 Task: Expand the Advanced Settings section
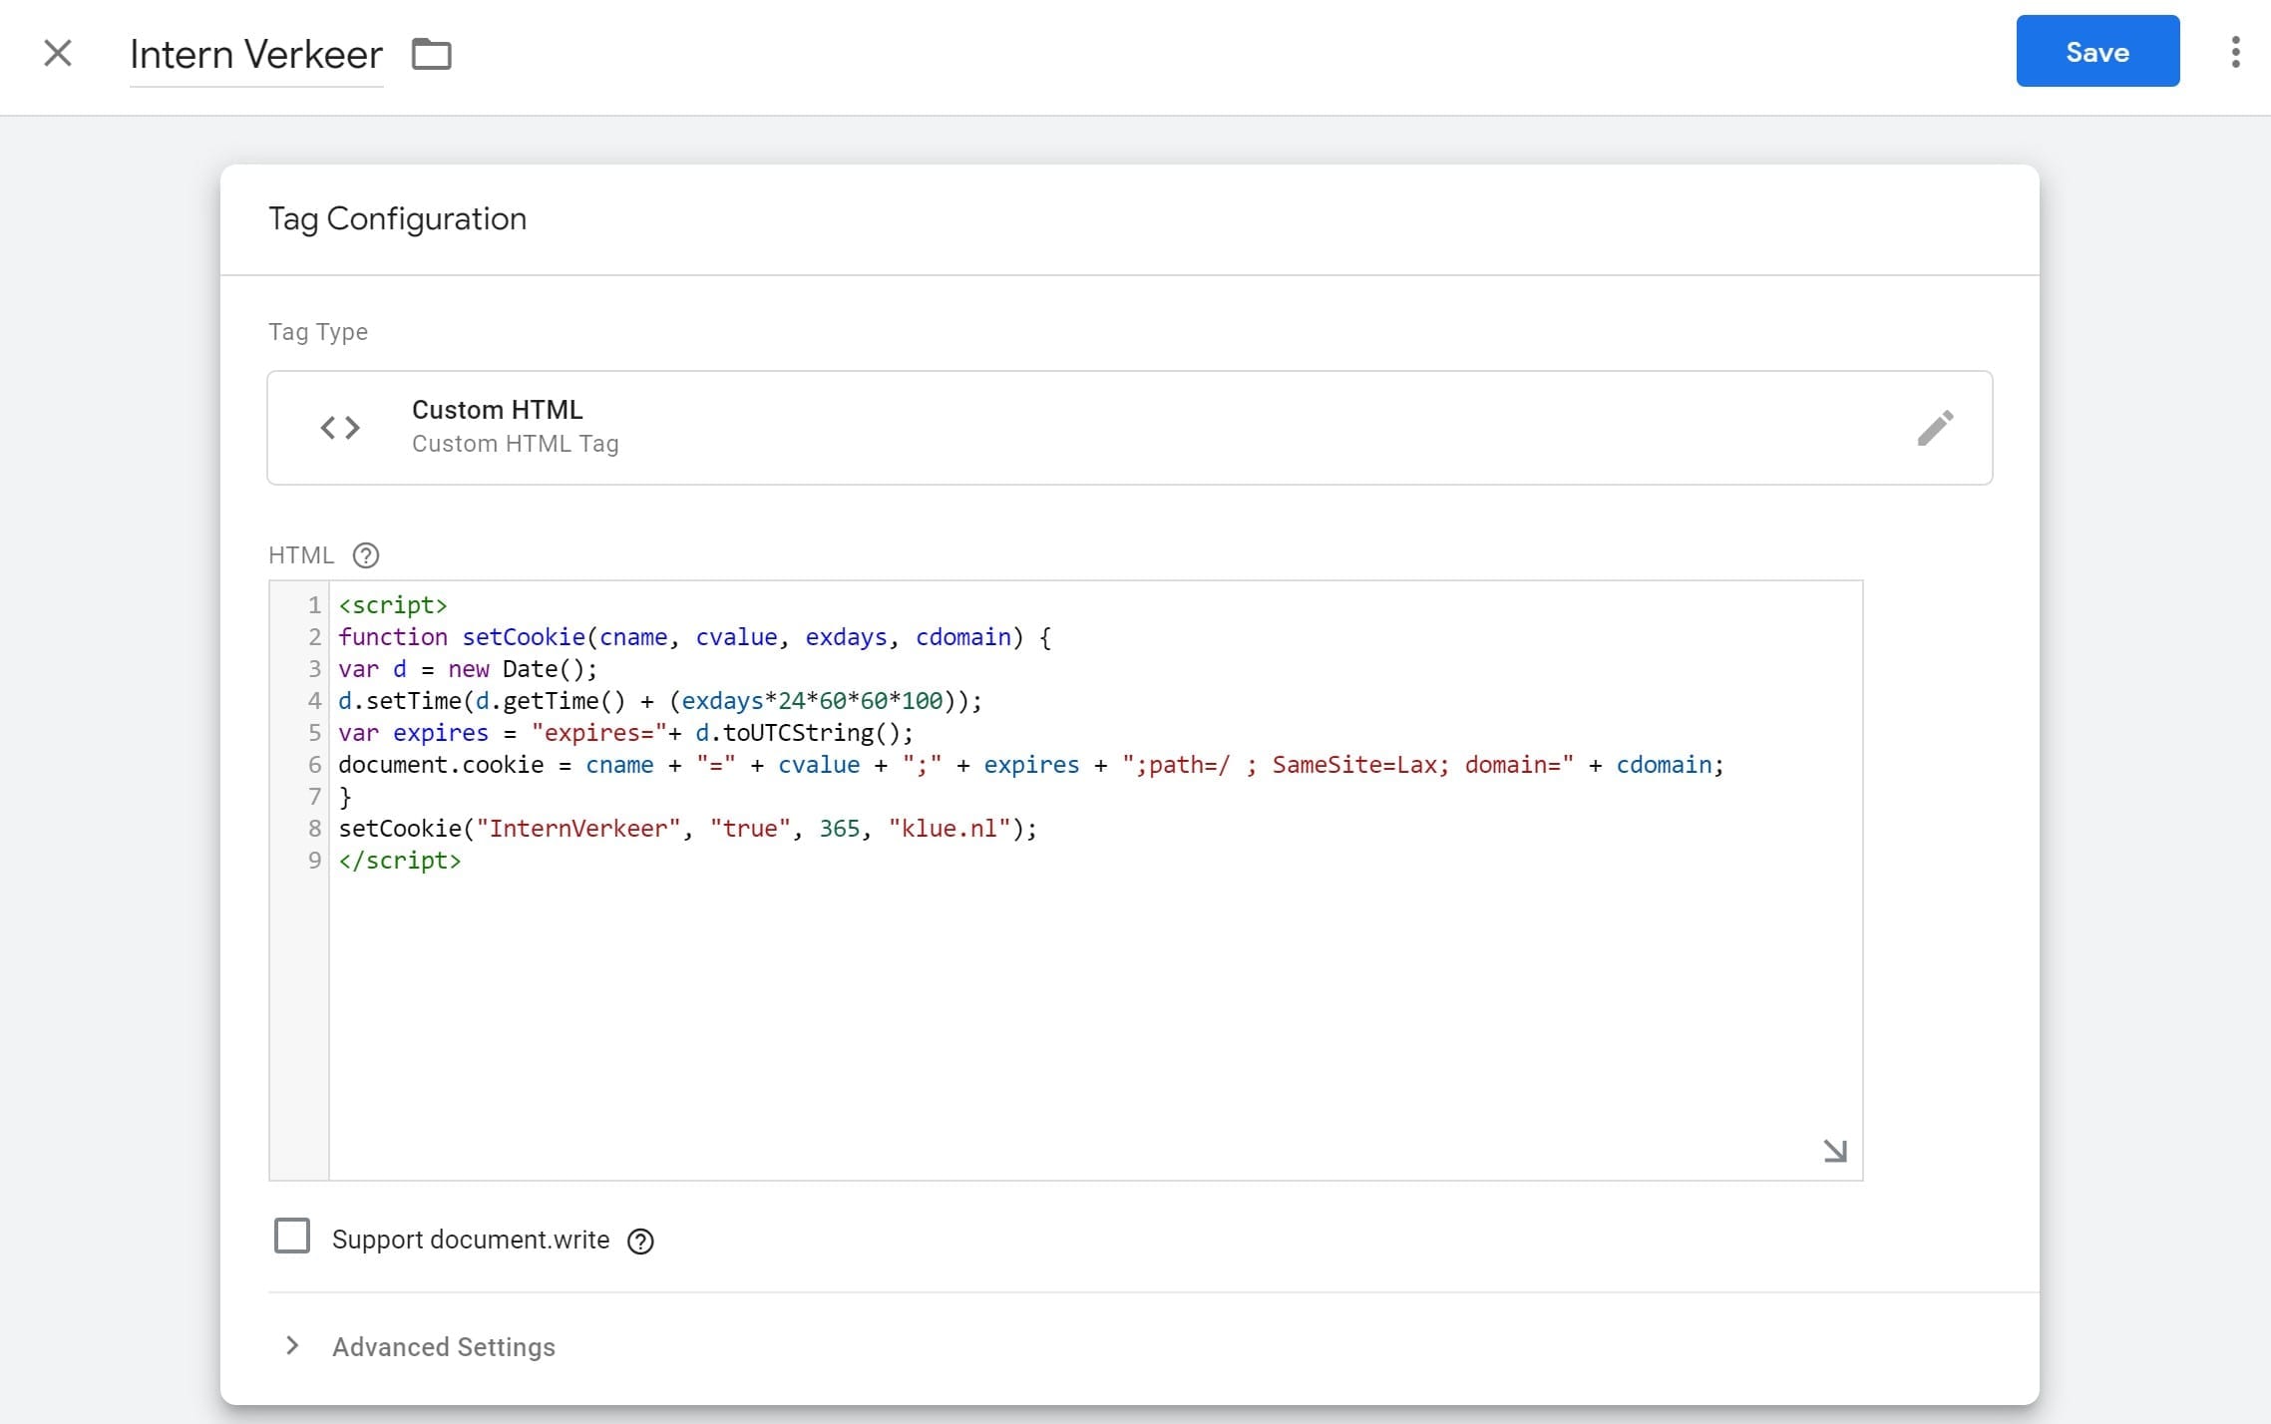443,1346
